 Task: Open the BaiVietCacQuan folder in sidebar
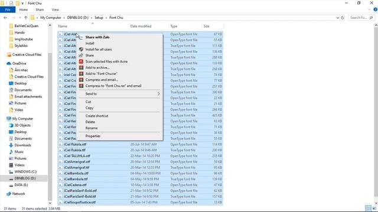tap(26, 26)
